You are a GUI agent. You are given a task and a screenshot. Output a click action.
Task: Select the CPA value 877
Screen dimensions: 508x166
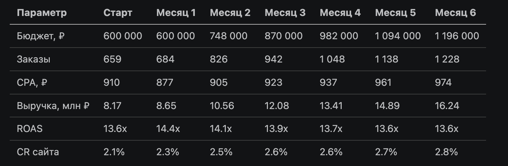point(165,82)
